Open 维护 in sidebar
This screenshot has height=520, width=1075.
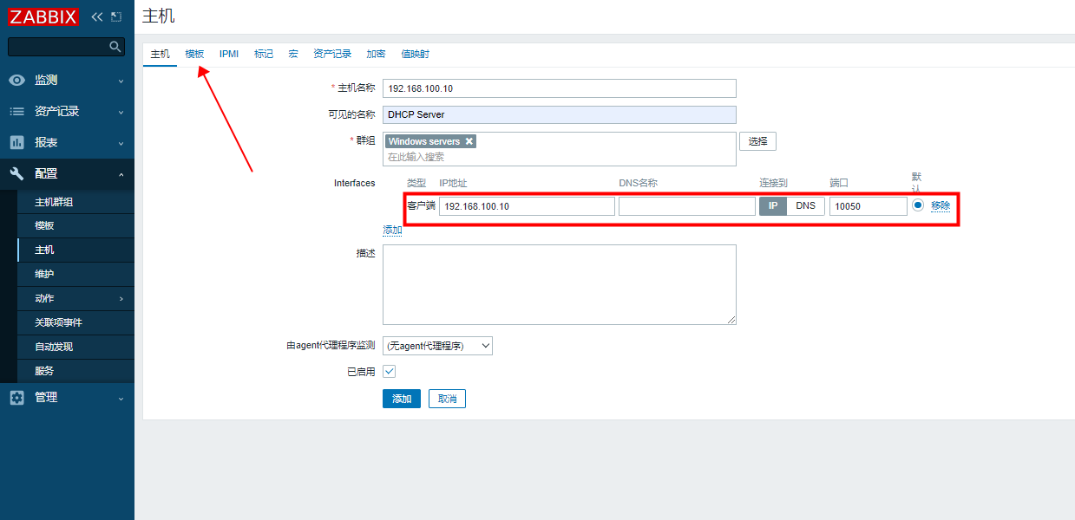(x=75, y=274)
